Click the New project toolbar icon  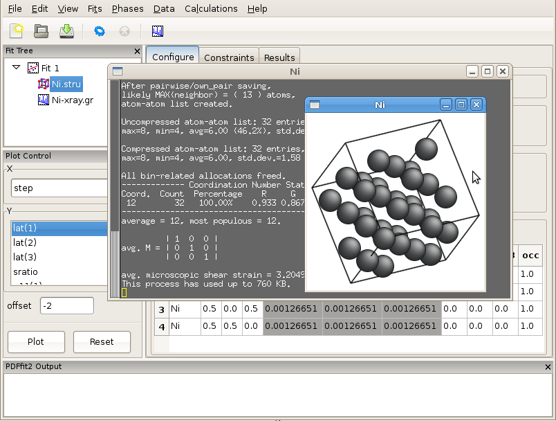pos(17,31)
